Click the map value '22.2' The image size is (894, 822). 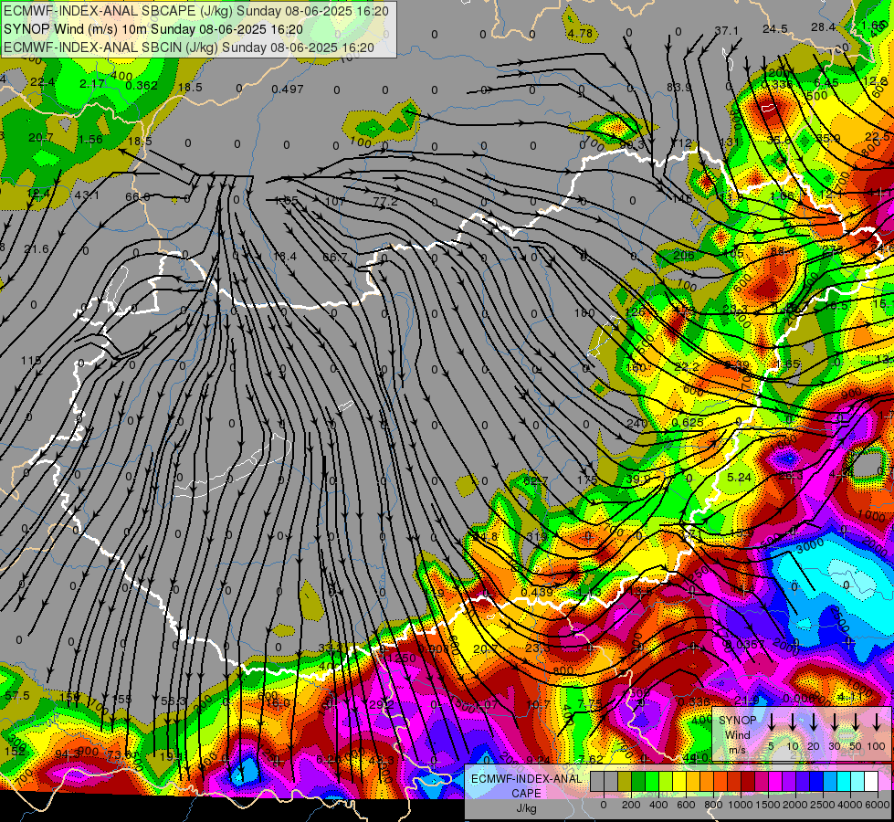click(x=687, y=367)
